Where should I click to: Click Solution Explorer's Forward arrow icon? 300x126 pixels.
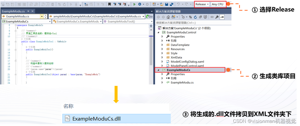click(163, 17)
